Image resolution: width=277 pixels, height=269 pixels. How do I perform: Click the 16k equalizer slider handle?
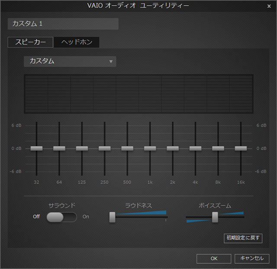click(x=241, y=148)
